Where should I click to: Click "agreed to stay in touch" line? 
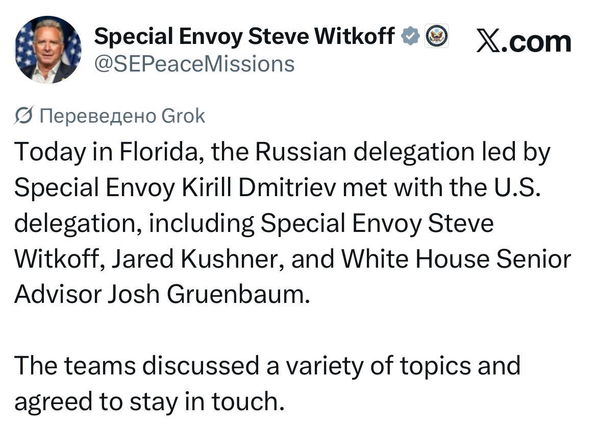[148, 402]
